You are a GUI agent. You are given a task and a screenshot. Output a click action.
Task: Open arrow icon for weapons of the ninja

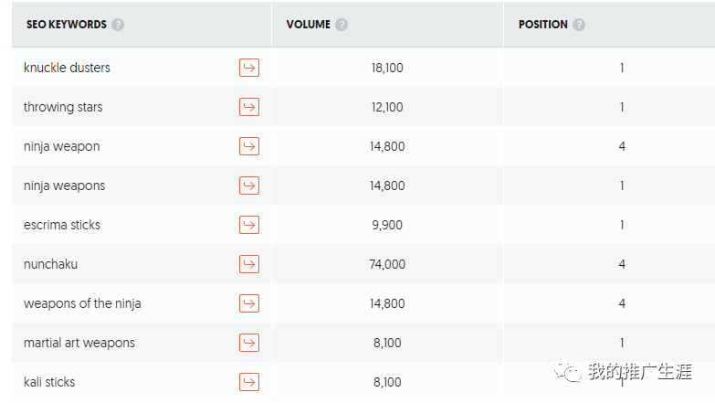(x=248, y=303)
